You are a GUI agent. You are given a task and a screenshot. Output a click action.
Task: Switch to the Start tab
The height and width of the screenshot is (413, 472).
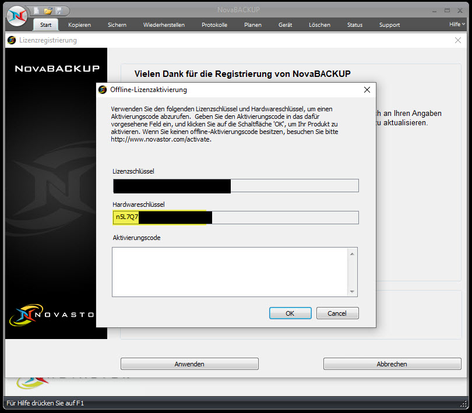[x=46, y=24]
